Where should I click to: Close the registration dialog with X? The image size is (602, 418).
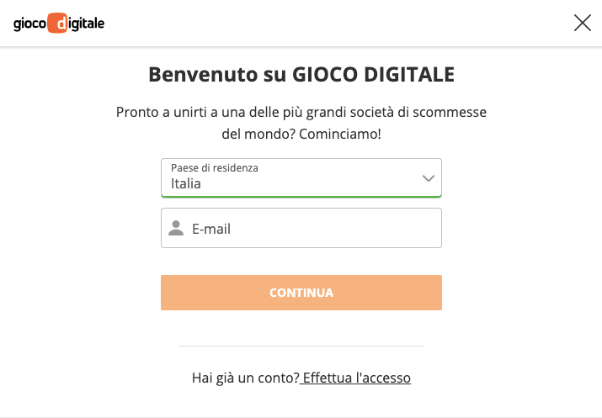583,24
